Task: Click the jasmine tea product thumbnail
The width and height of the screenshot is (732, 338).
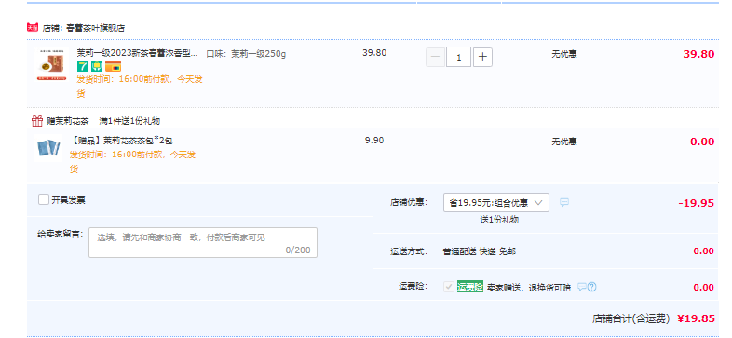Action: point(51,65)
